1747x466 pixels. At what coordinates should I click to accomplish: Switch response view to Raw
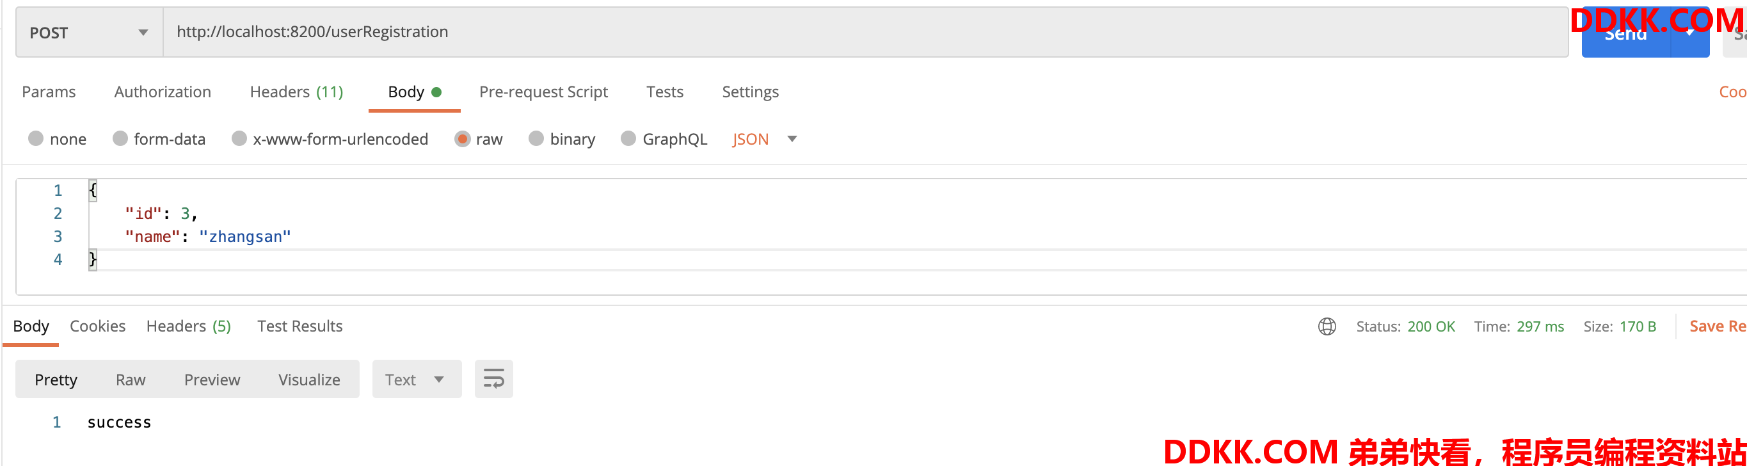(130, 380)
